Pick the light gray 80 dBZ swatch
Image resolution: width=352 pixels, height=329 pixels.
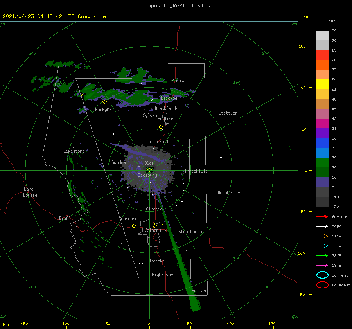pos(322,35)
